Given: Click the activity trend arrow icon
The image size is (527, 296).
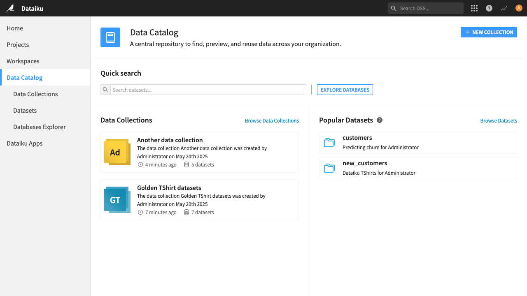Looking at the screenshot, I should point(504,8).
